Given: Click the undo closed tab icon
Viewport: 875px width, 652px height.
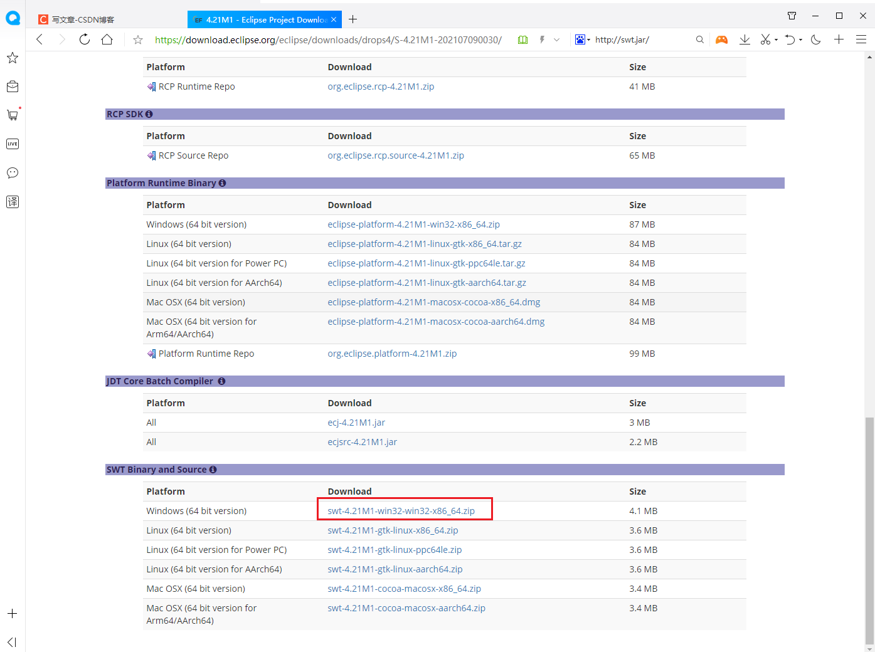Looking at the screenshot, I should 790,39.
